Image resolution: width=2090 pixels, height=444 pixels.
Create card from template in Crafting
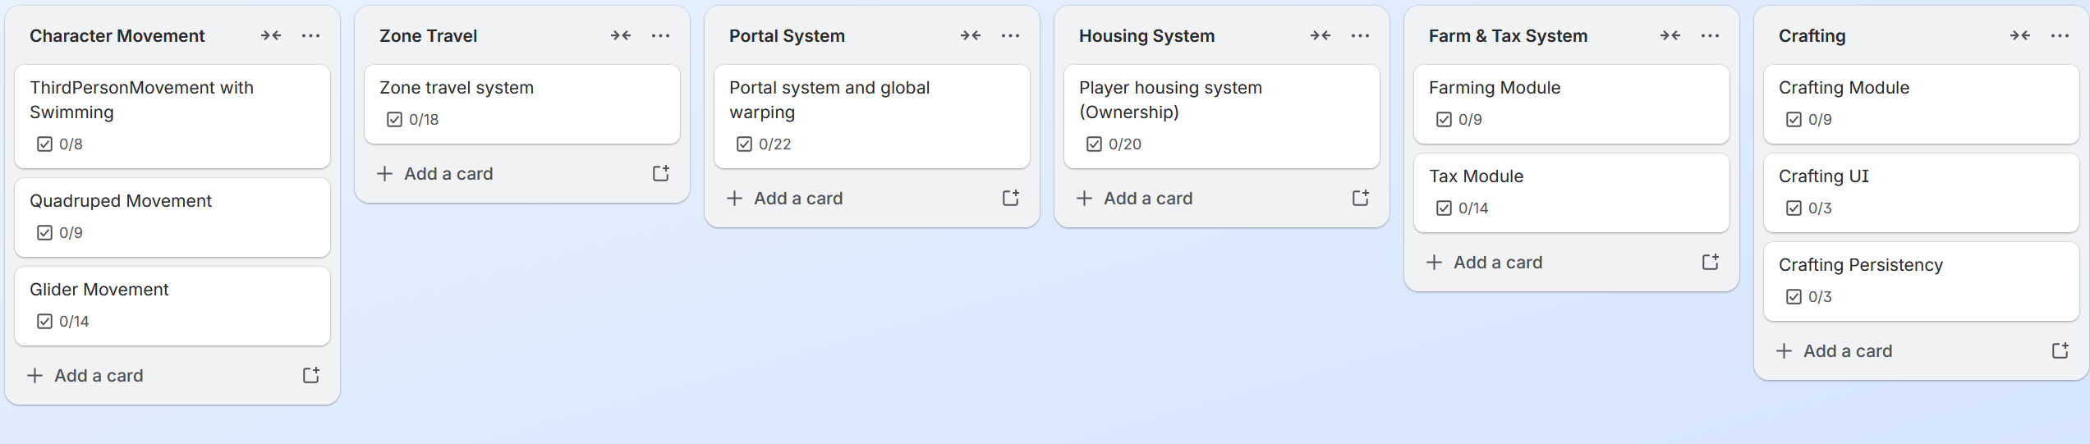point(2060,350)
